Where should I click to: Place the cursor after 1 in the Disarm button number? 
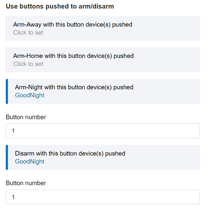point(15,197)
